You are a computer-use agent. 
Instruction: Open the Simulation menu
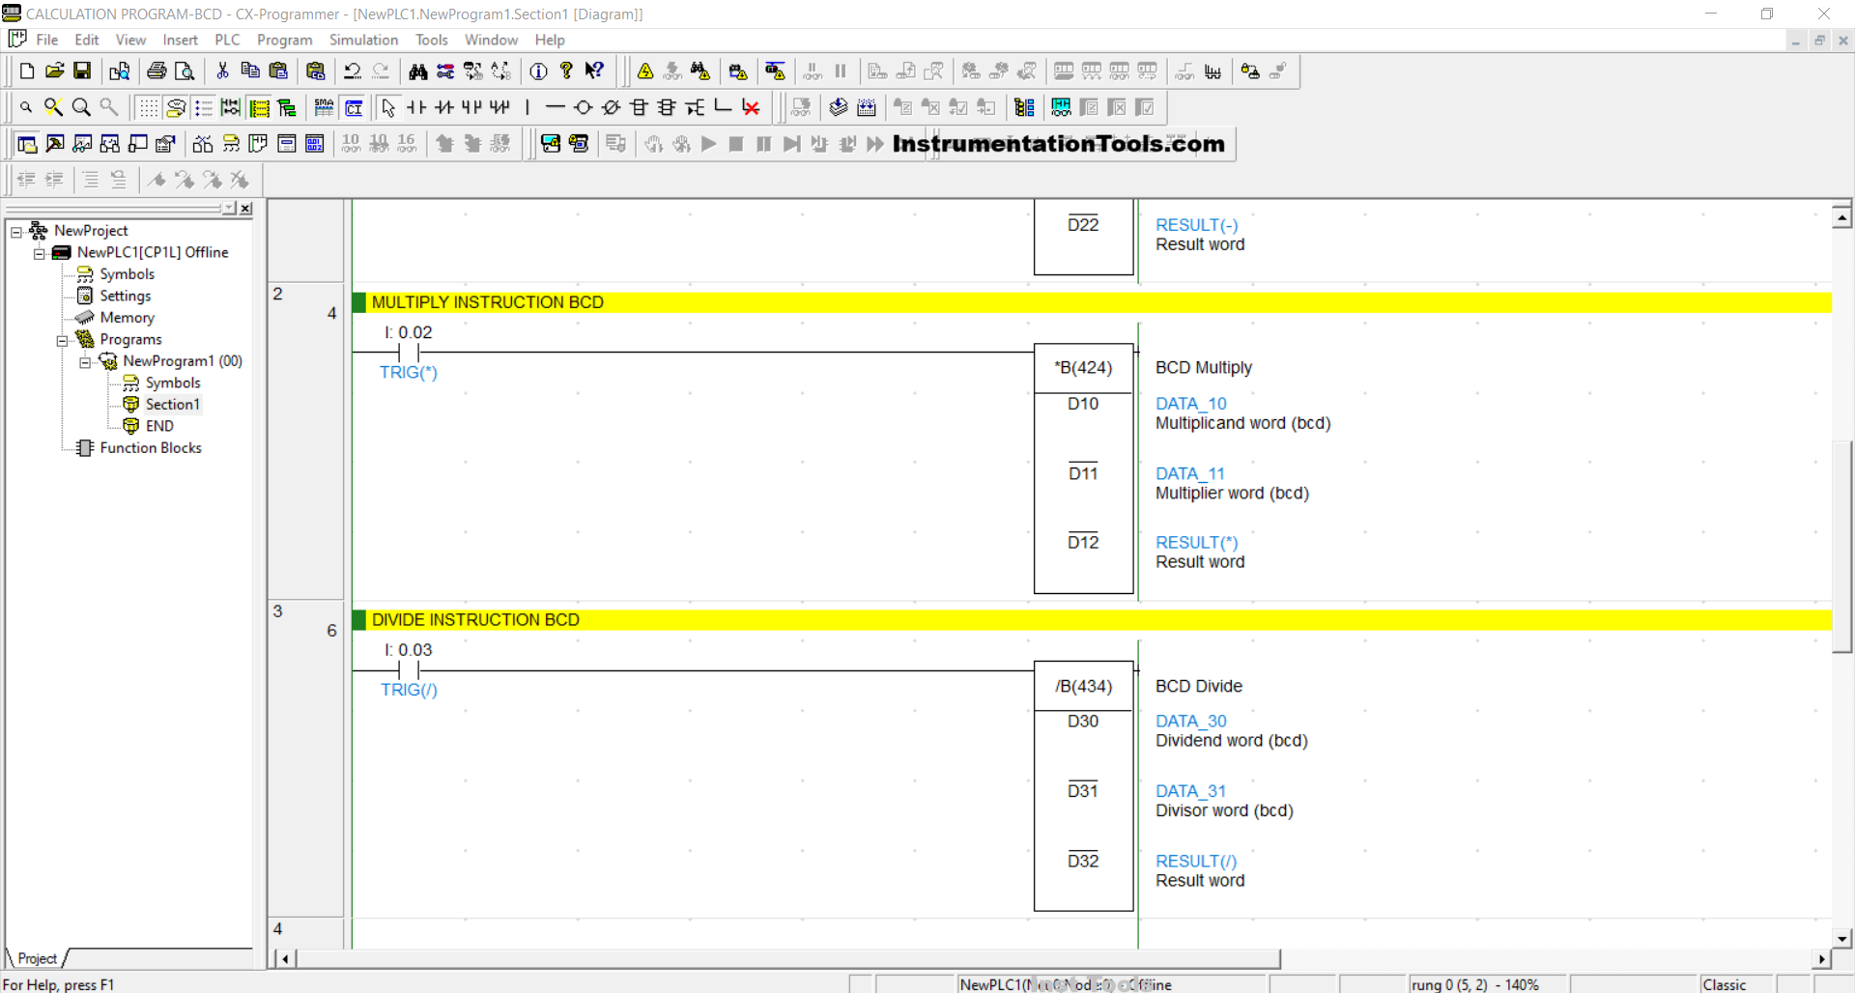pos(363,40)
